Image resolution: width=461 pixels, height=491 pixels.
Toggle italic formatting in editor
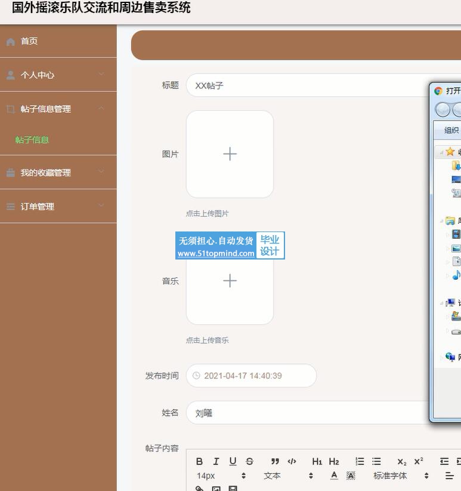tap(216, 461)
